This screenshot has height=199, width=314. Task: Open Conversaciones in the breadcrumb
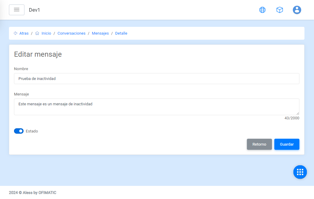pos(71,33)
